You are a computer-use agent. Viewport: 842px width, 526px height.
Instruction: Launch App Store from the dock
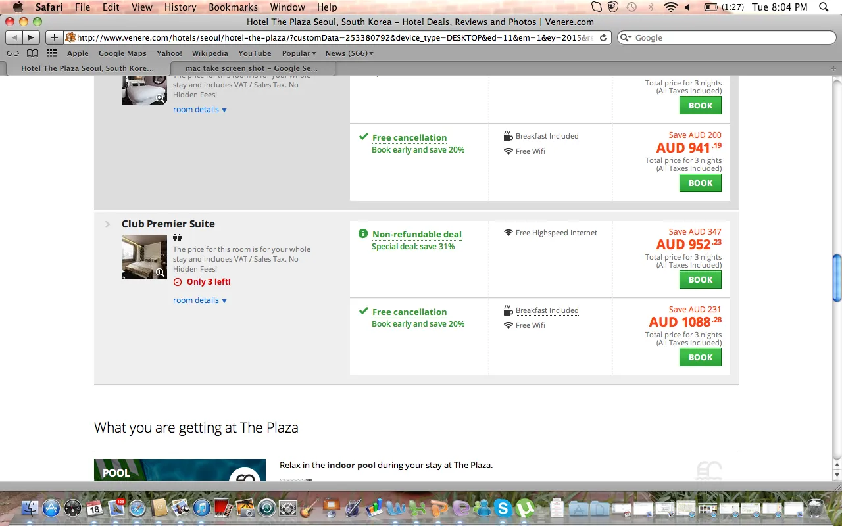[x=51, y=508]
